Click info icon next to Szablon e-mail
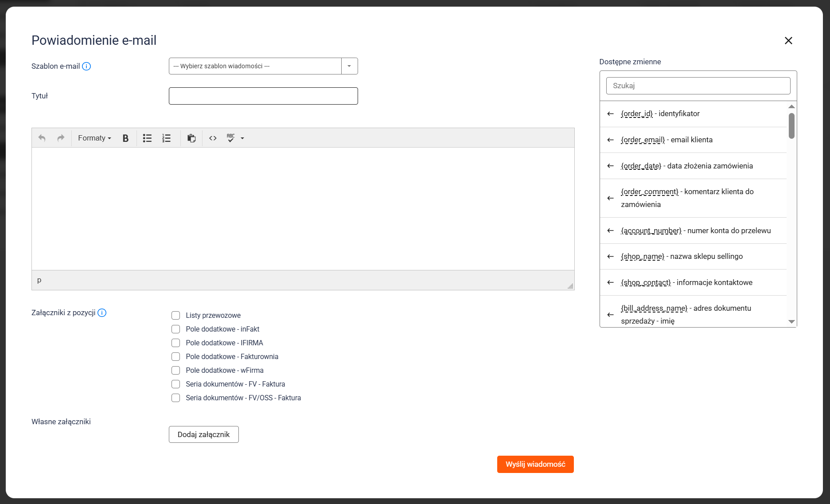The height and width of the screenshot is (504, 830). click(87, 66)
